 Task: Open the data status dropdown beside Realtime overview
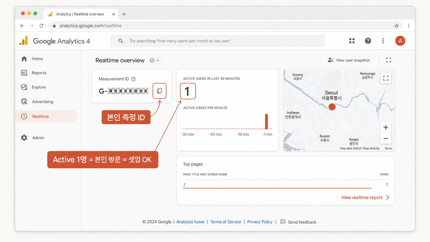[x=155, y=60]
